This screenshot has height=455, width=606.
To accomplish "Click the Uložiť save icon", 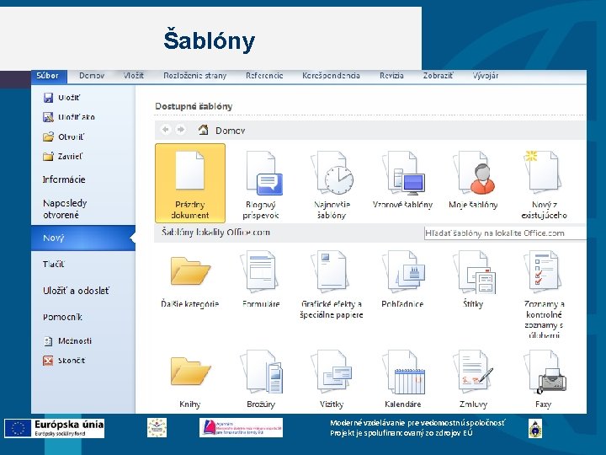I will click(48, 98).
